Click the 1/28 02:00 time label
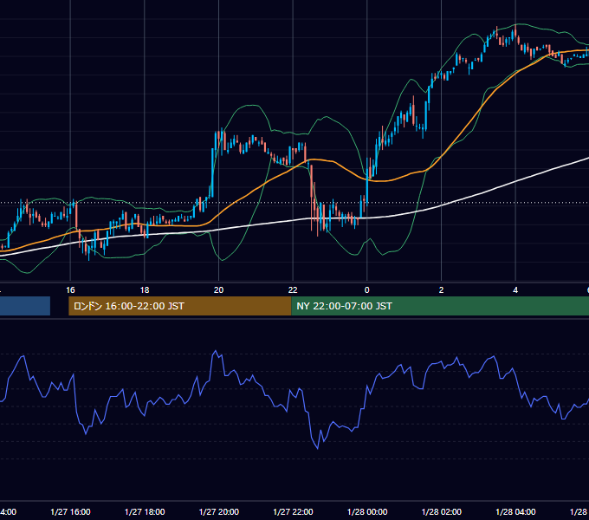 pos(442,511)
